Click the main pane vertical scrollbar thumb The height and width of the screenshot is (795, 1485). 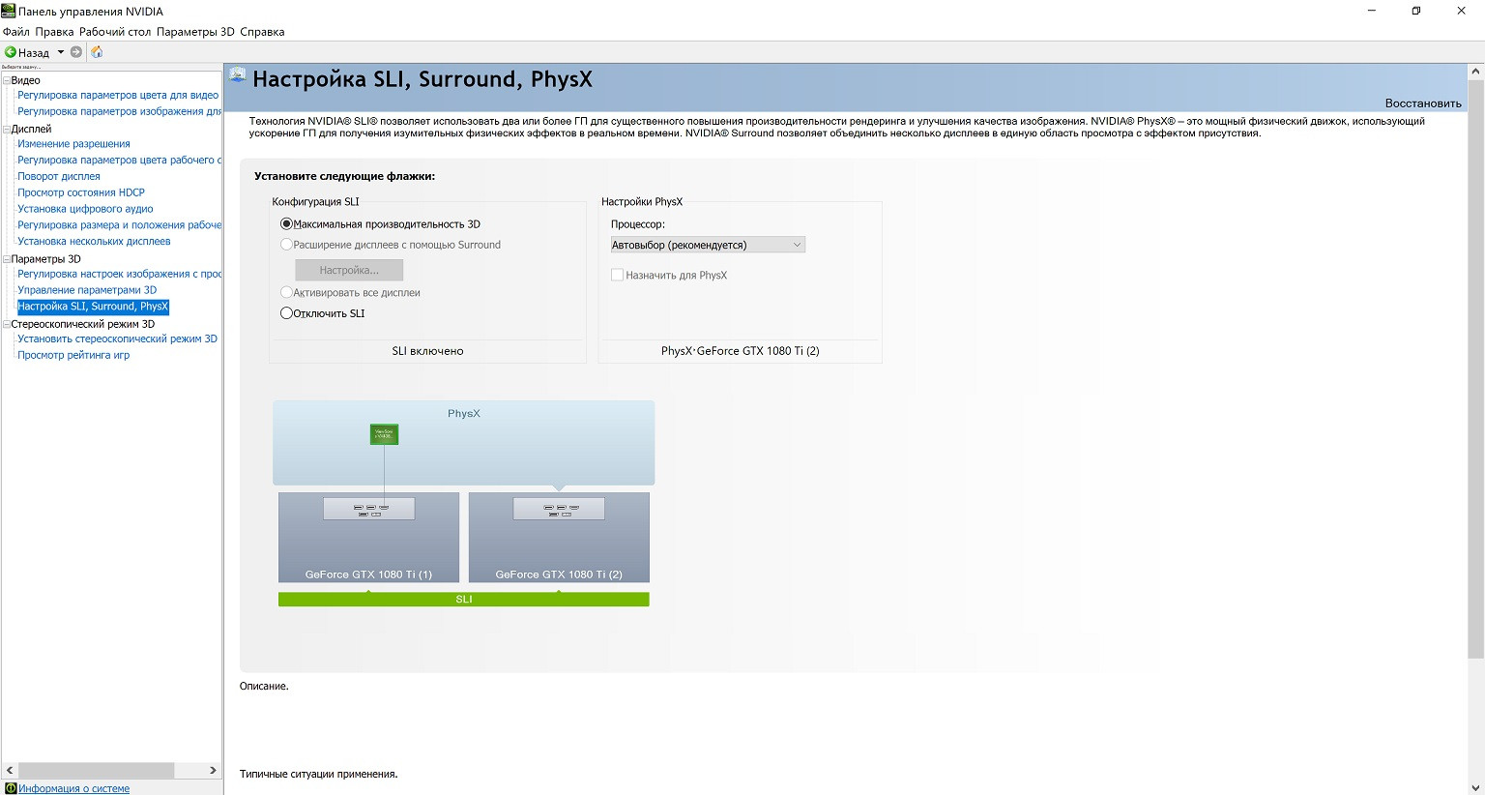1475,368
